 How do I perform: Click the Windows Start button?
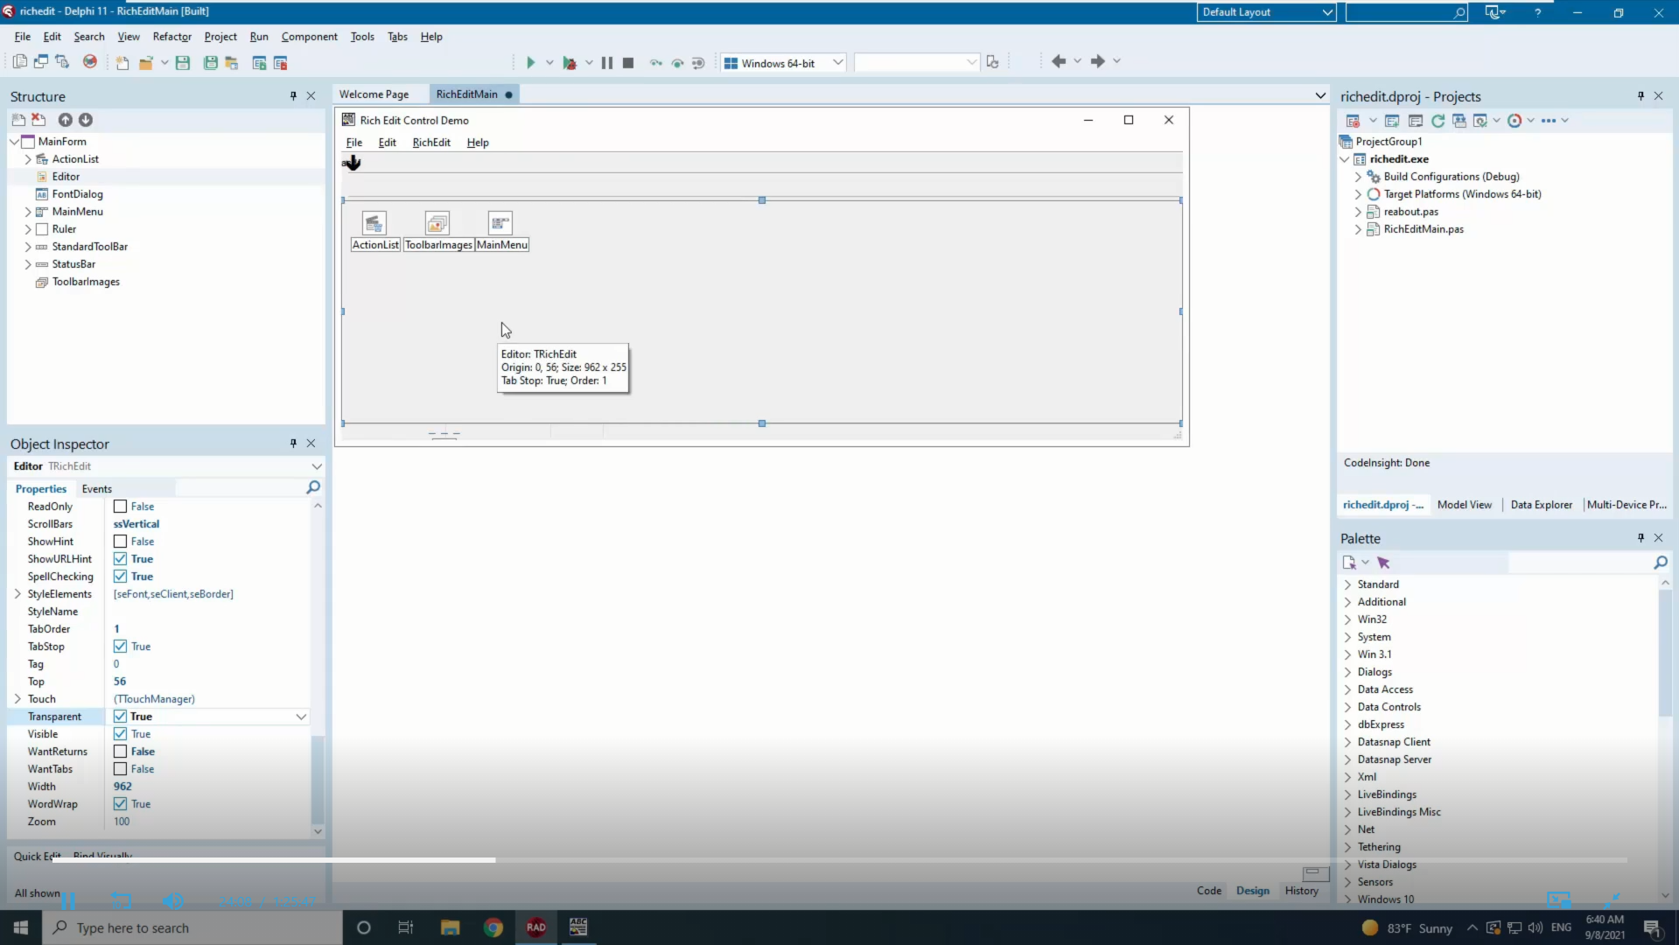pos(21,927)
